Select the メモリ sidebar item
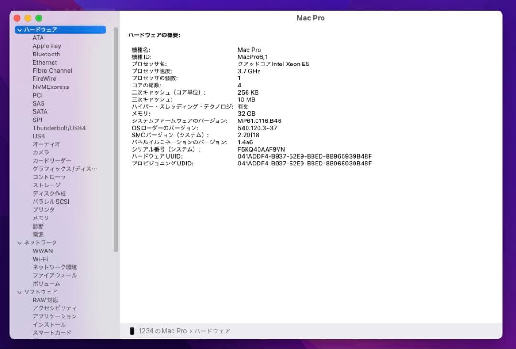Viewport: 516px width, 349px height. [x=41, y=218]
